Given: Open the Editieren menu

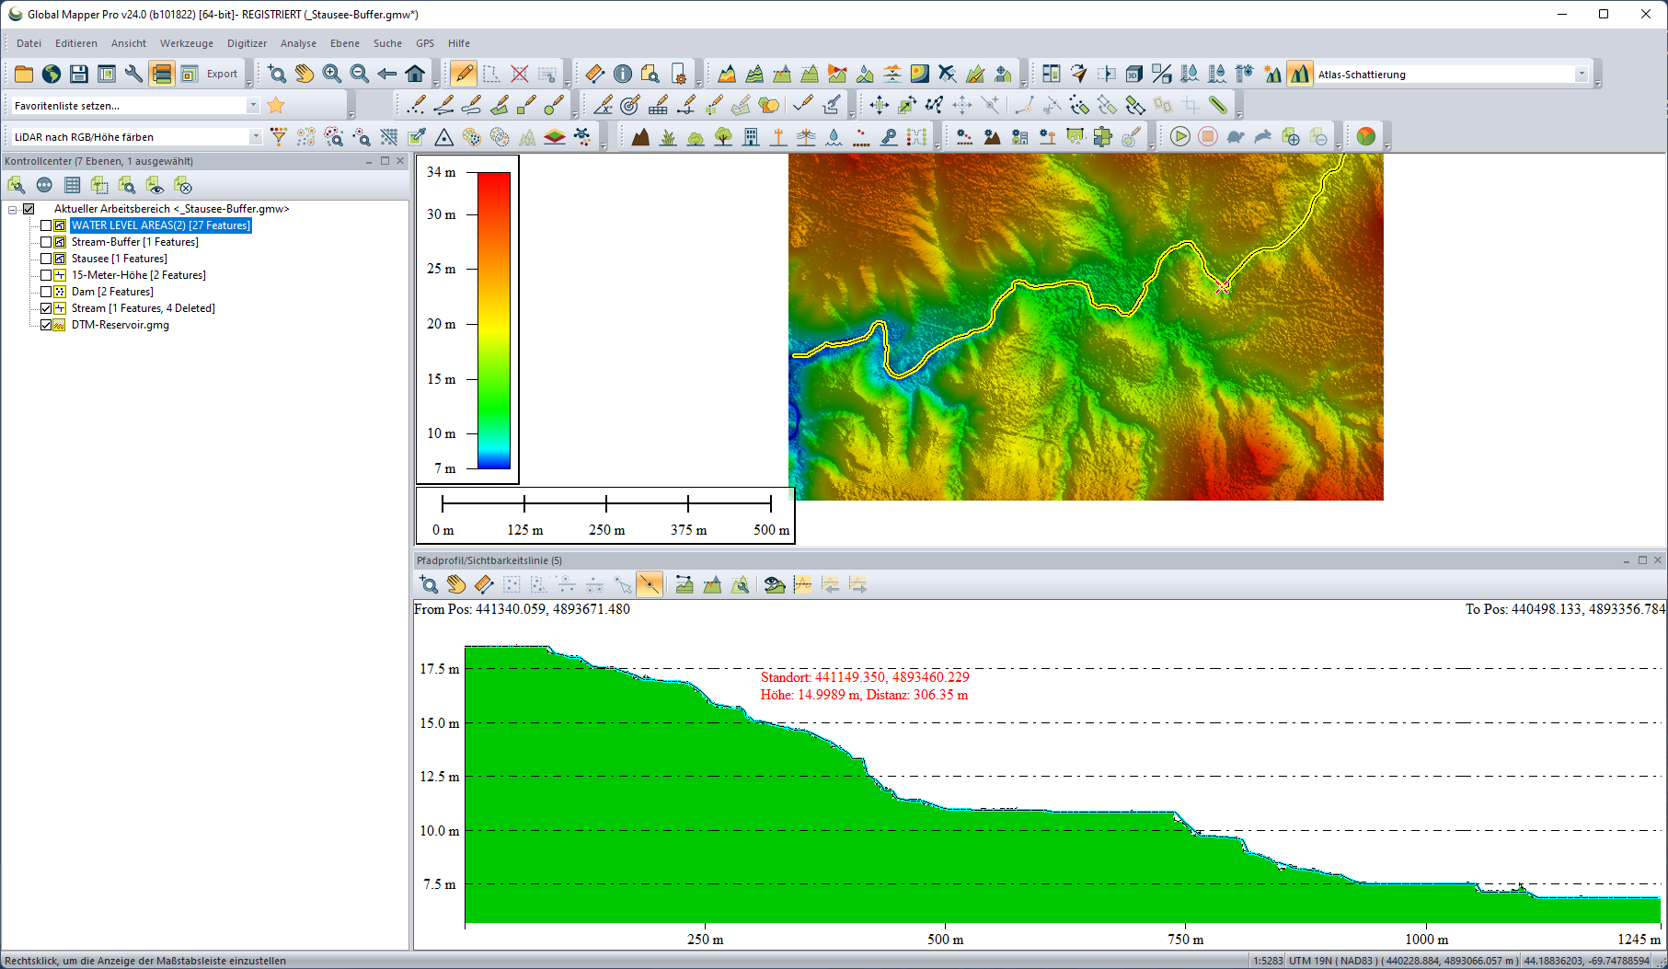Looking at the screenshot, I should (76, 43).
